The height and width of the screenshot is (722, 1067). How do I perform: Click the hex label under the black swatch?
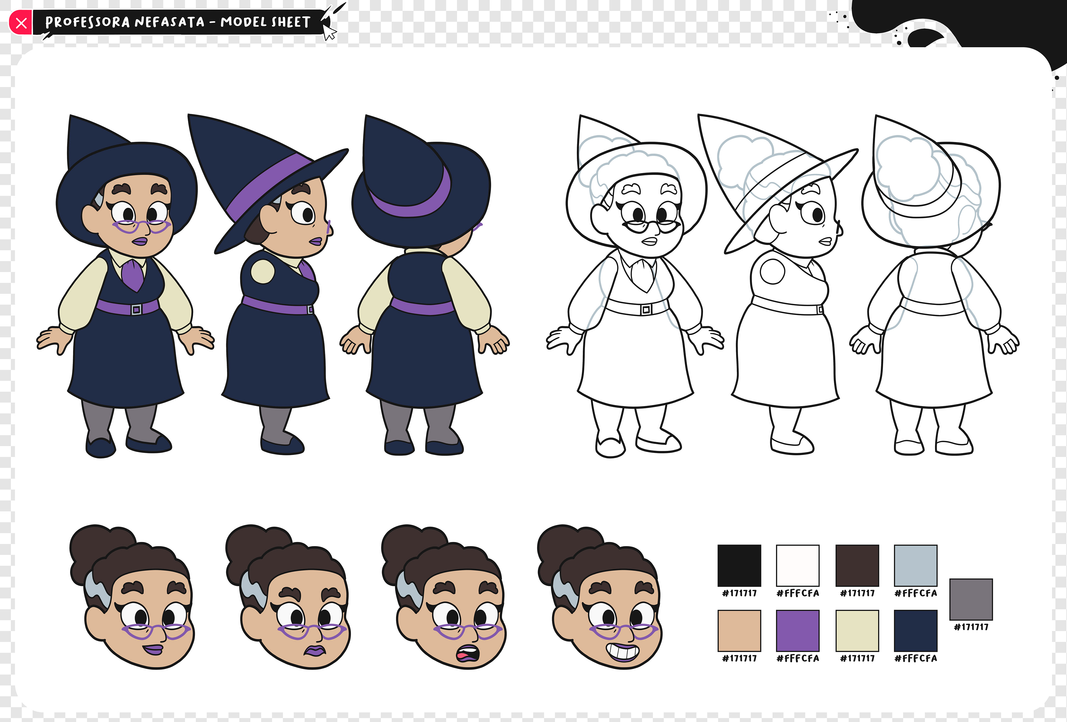pyautogui.click(x=739, y=593)
